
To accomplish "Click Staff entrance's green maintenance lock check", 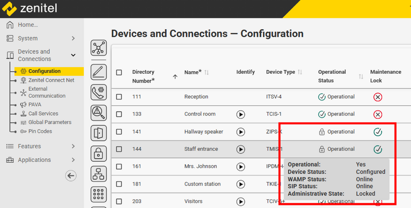I will [x=378, y=149].
